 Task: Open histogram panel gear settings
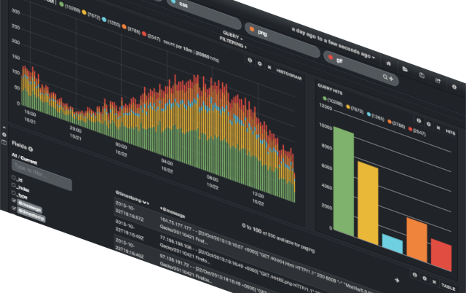[x=260, y=63]
